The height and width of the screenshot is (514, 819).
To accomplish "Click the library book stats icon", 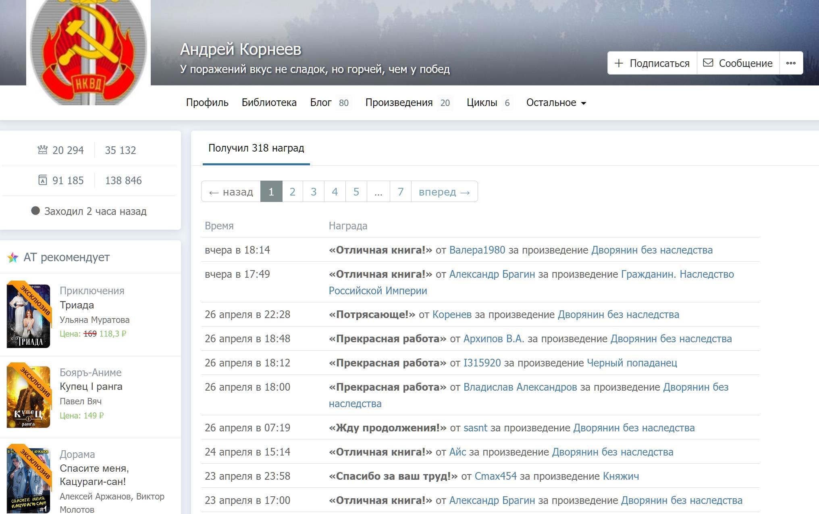I will point(43,180).
